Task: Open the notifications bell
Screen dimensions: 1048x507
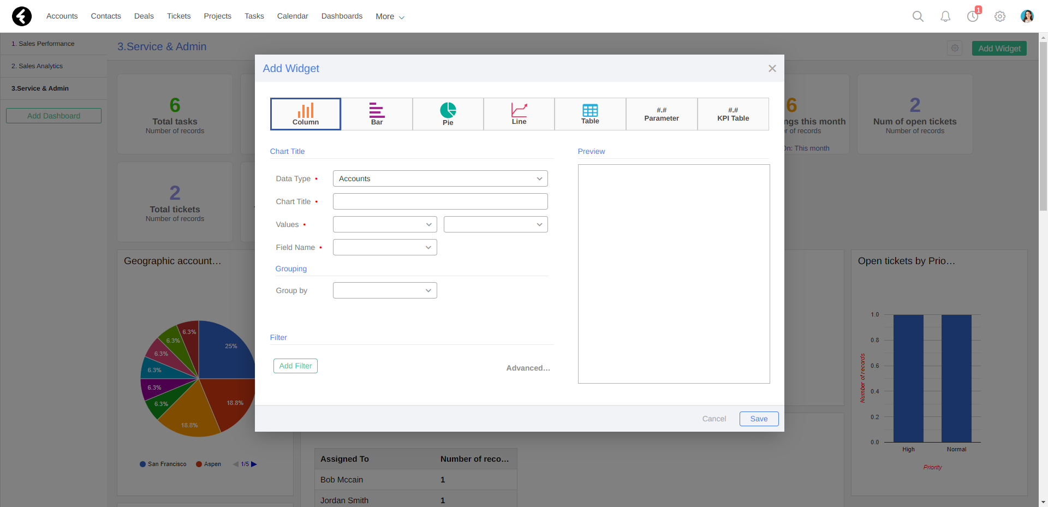Action: 945,16
